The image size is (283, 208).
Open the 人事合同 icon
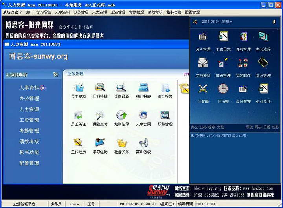[x=143, y=115]
